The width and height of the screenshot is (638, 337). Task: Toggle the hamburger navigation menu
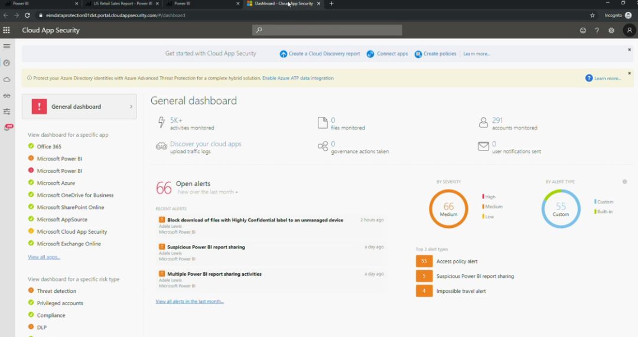point(7,47)
